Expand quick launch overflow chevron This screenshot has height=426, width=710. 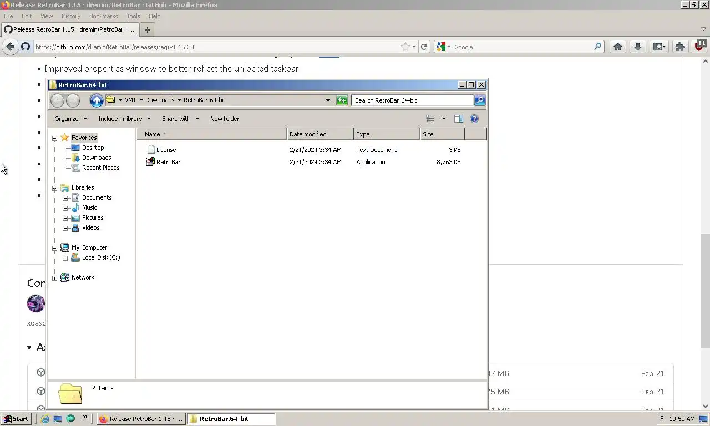click(x=85, y=417)
